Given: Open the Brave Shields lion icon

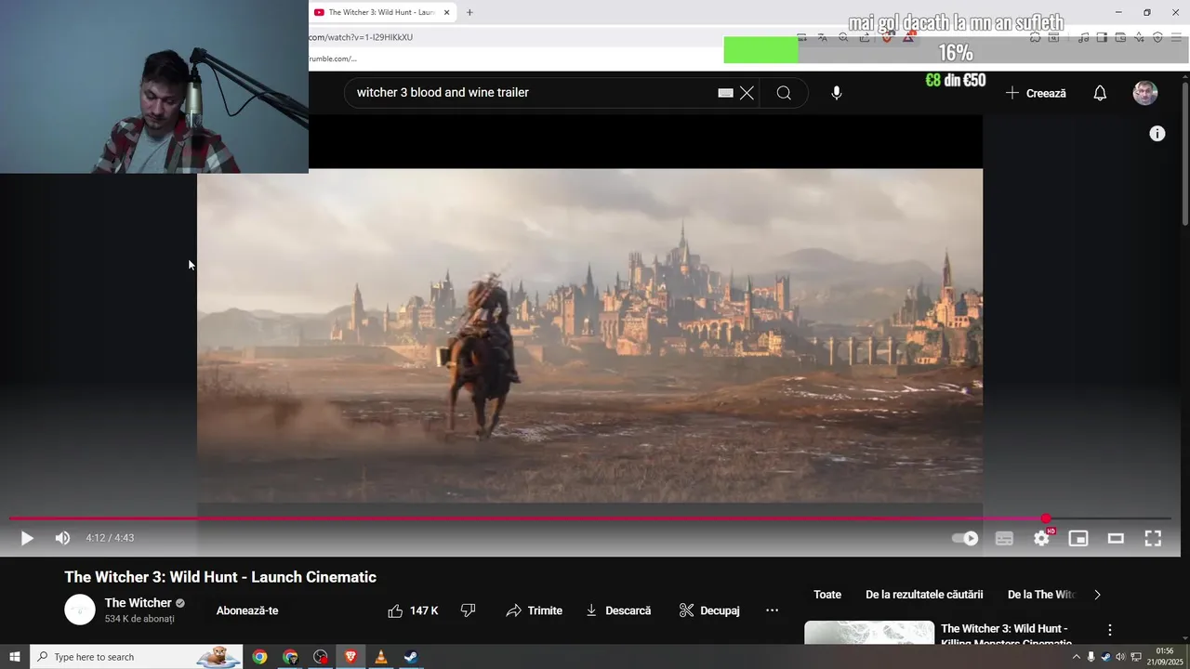Looking at the screenshot, I should pyautogui.click(x=886, y=37).
